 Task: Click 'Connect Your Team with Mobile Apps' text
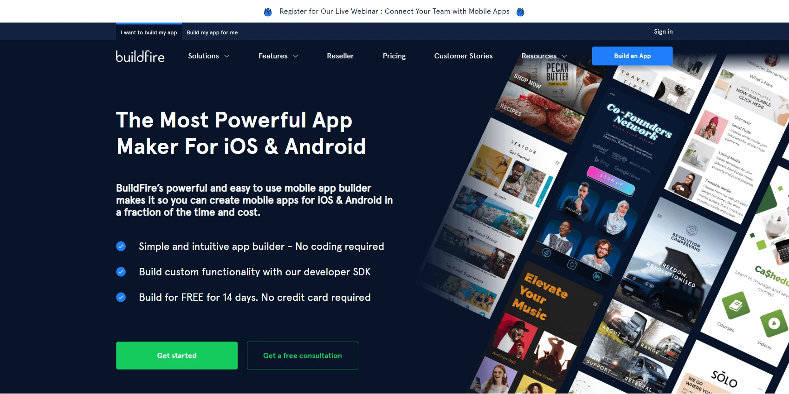pos(447,12)
